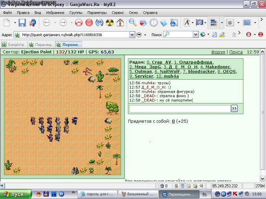Screen dimensions: 266x199
Task: Click the highlighter pencil icon
Action: pyautogui.click(x=222, y=35)
